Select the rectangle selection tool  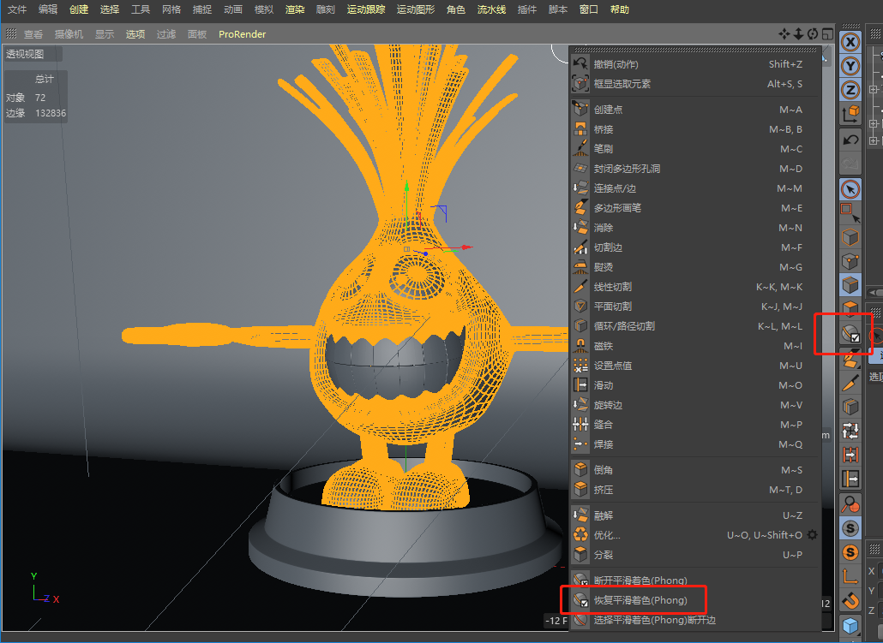tap(850, 213)
